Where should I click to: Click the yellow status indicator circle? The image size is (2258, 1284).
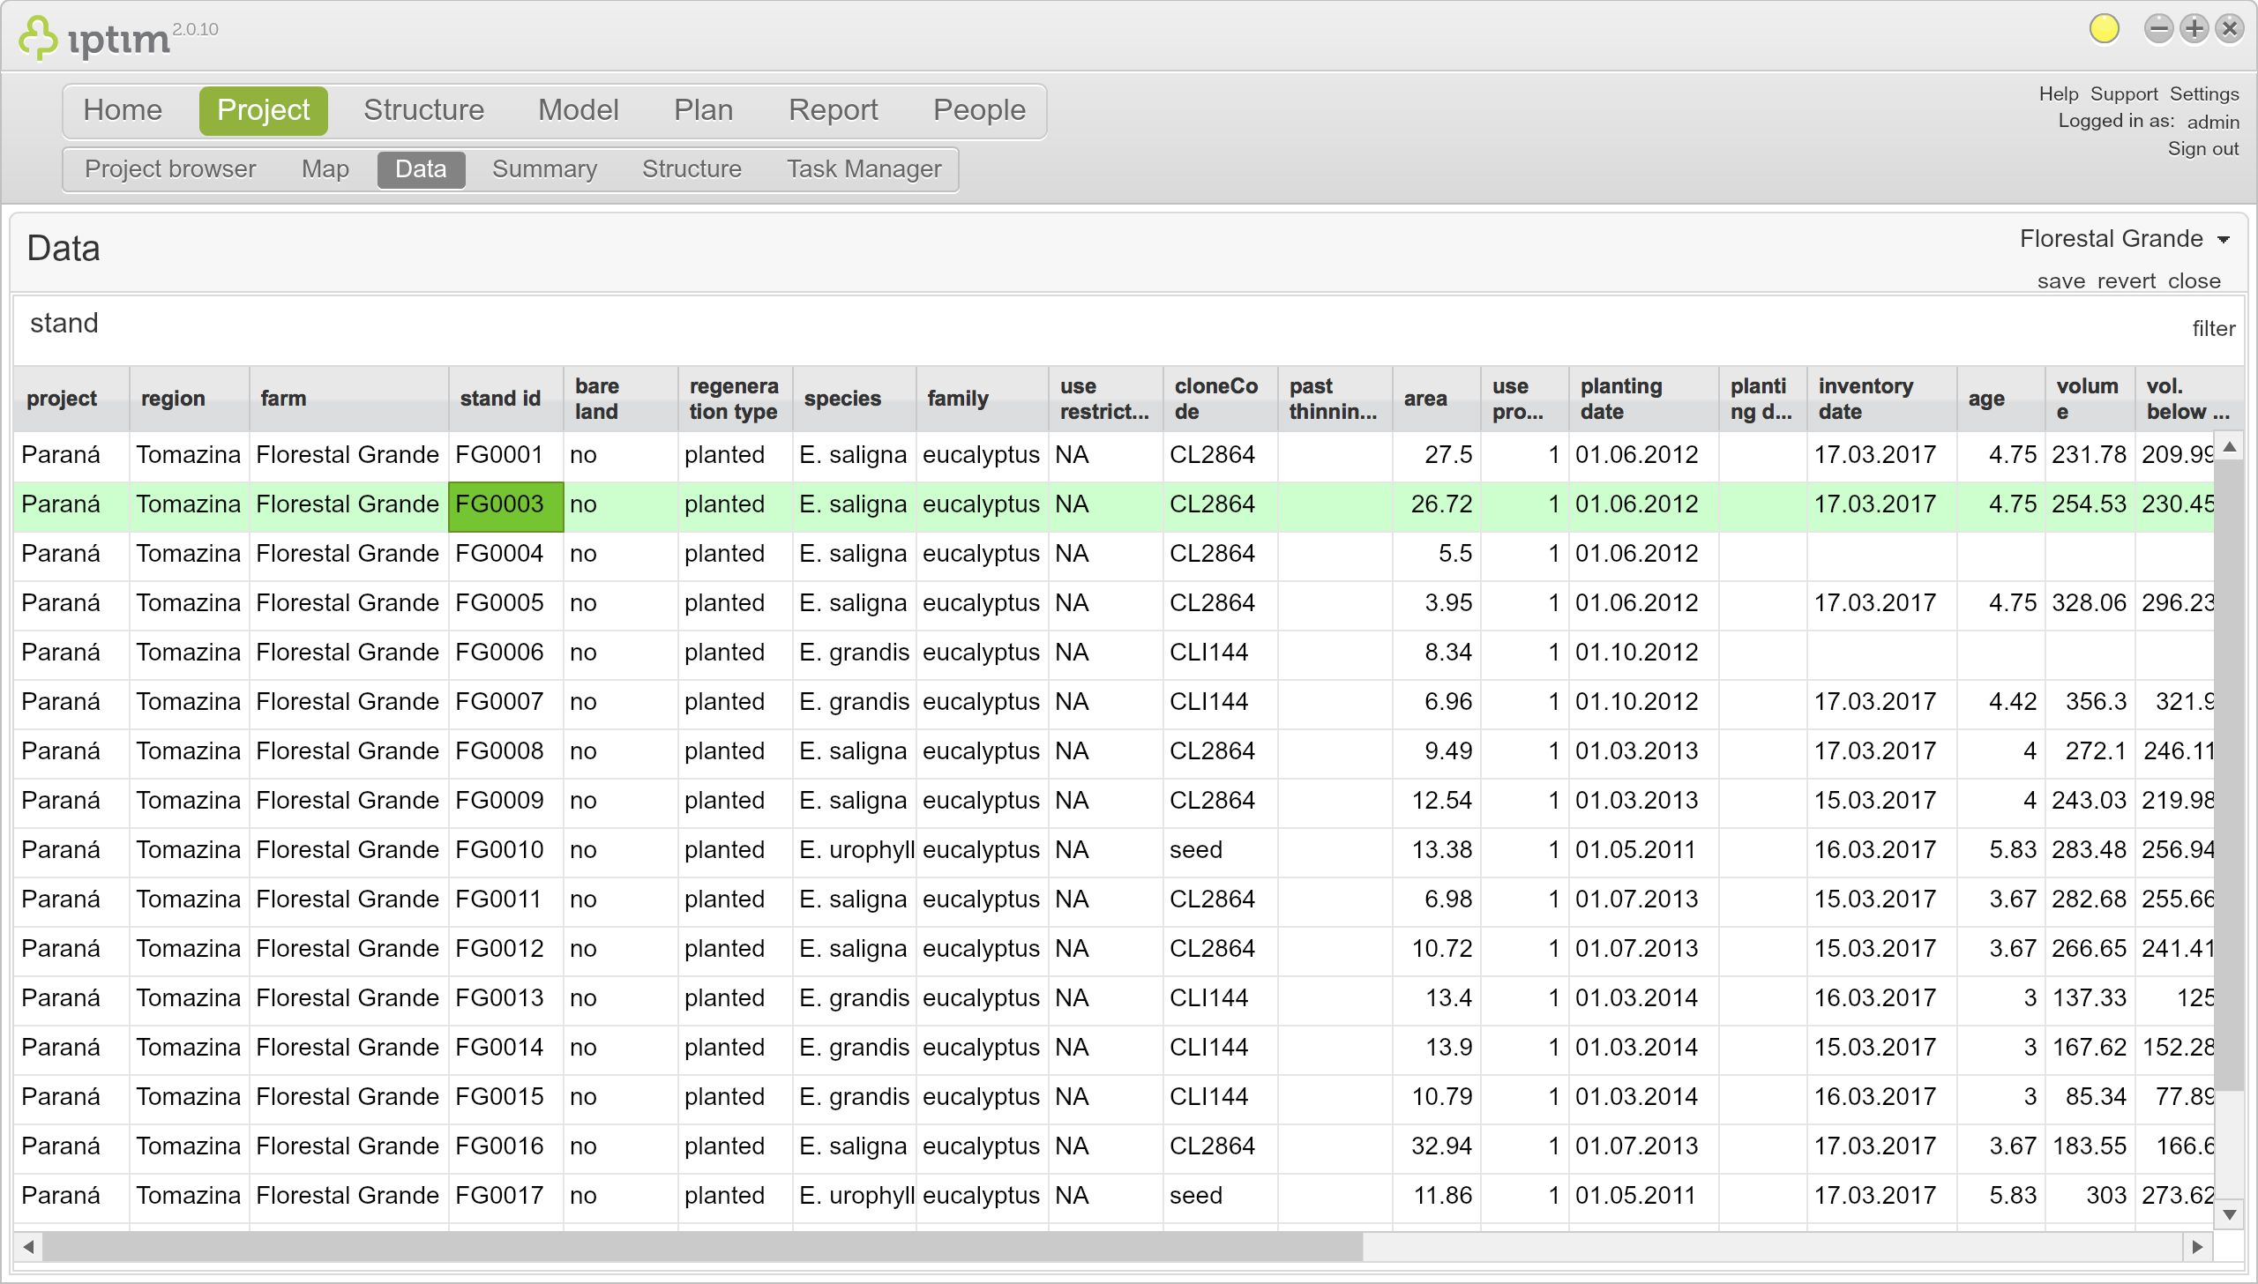click(2104, 29)
